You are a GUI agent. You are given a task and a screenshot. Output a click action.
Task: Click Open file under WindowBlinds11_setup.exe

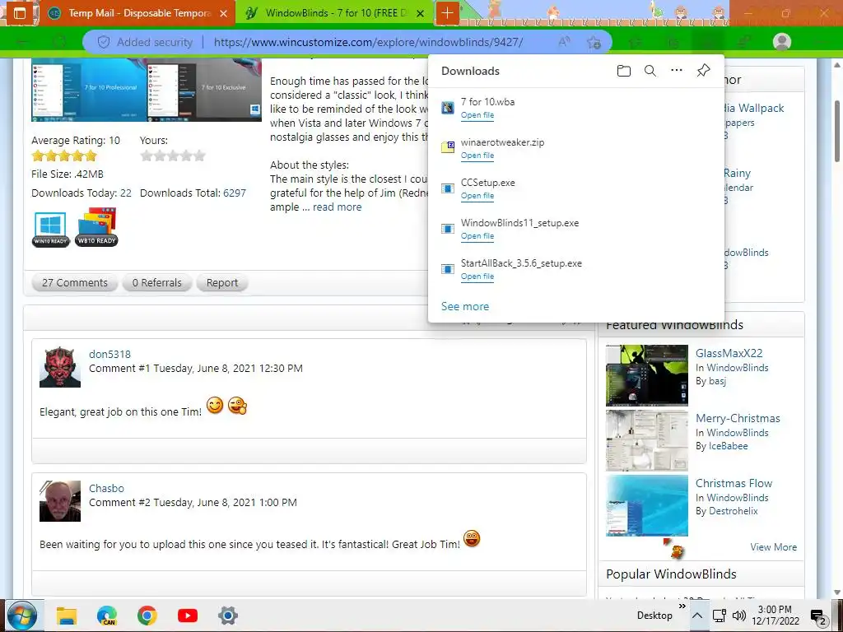477,236
